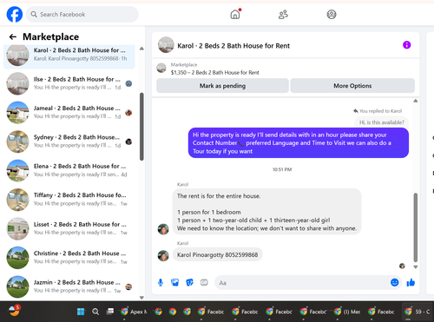Click the seen-receipt avatar below messages

pos(402,266)
